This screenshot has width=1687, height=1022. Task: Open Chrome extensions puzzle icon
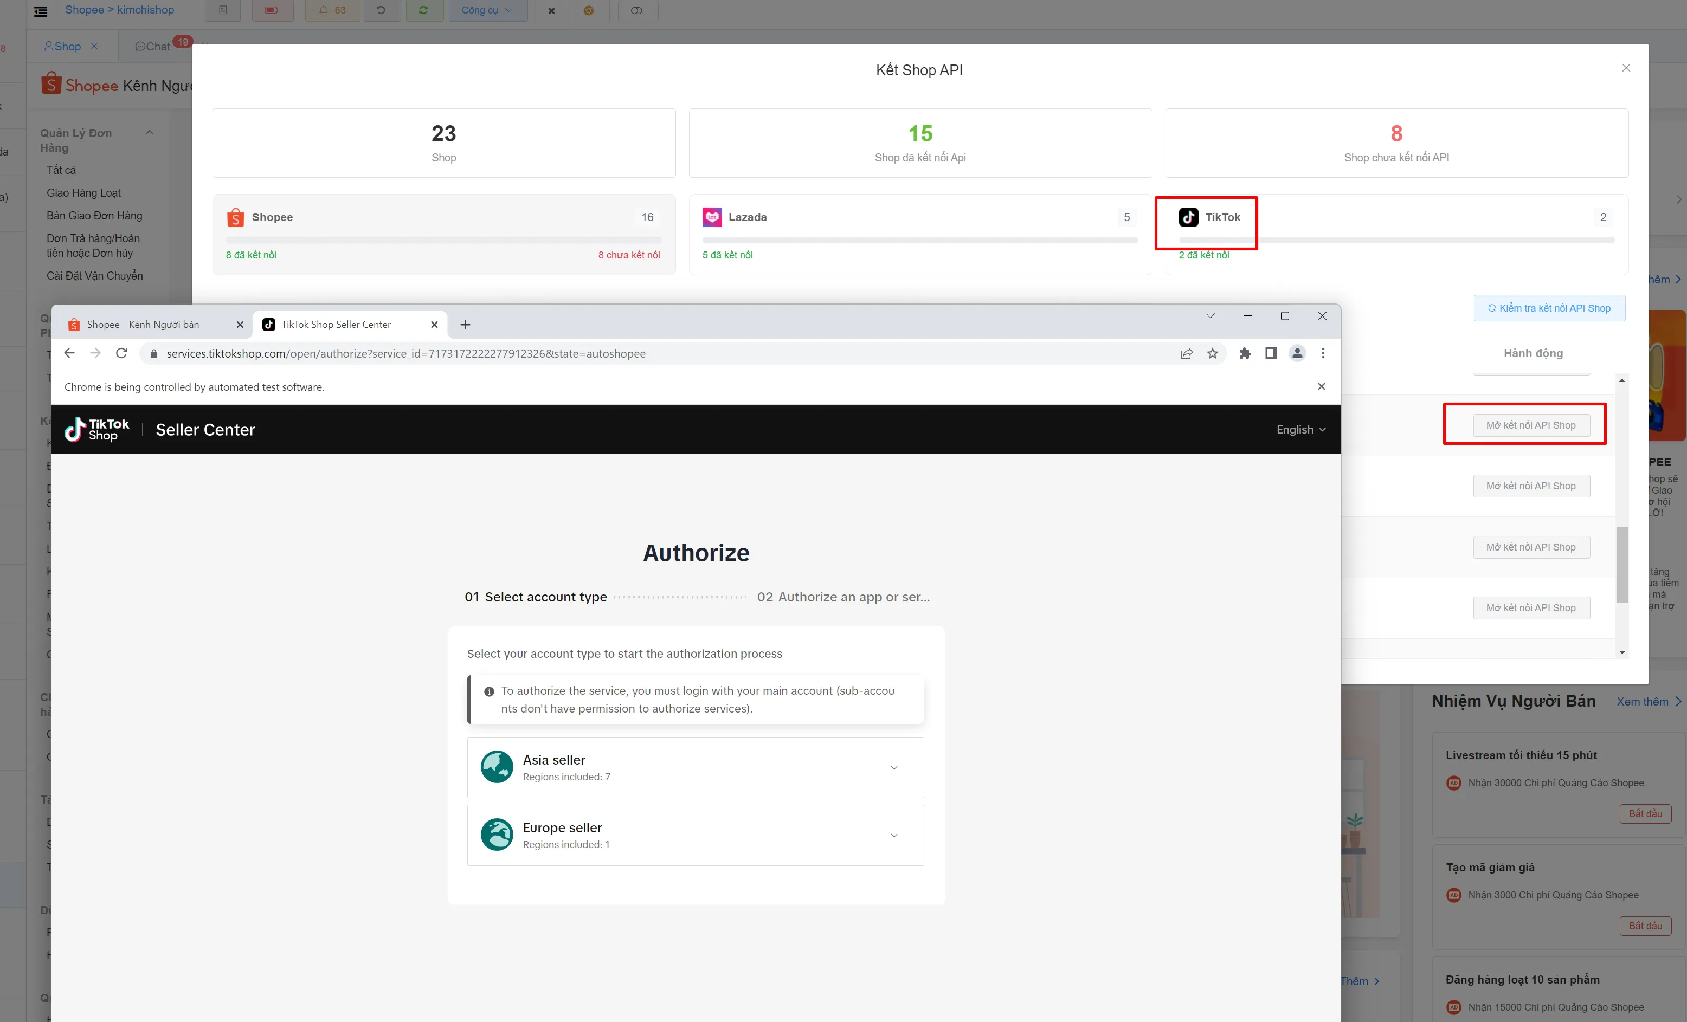pyautogui.click(x=1245, y=353)
